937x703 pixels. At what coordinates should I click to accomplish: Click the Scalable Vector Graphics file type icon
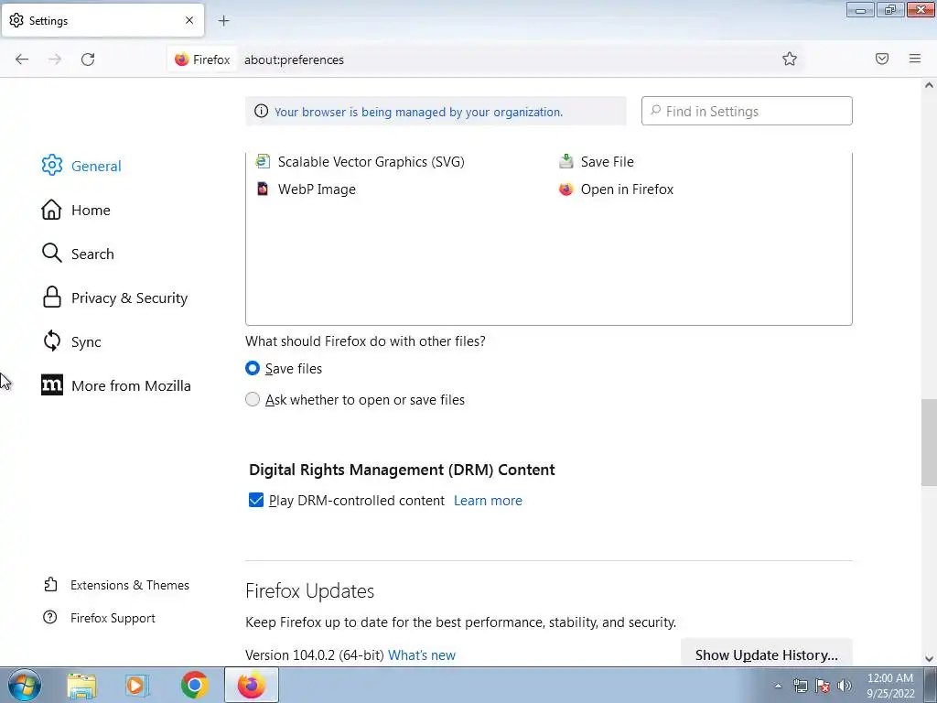coord(263,161)
